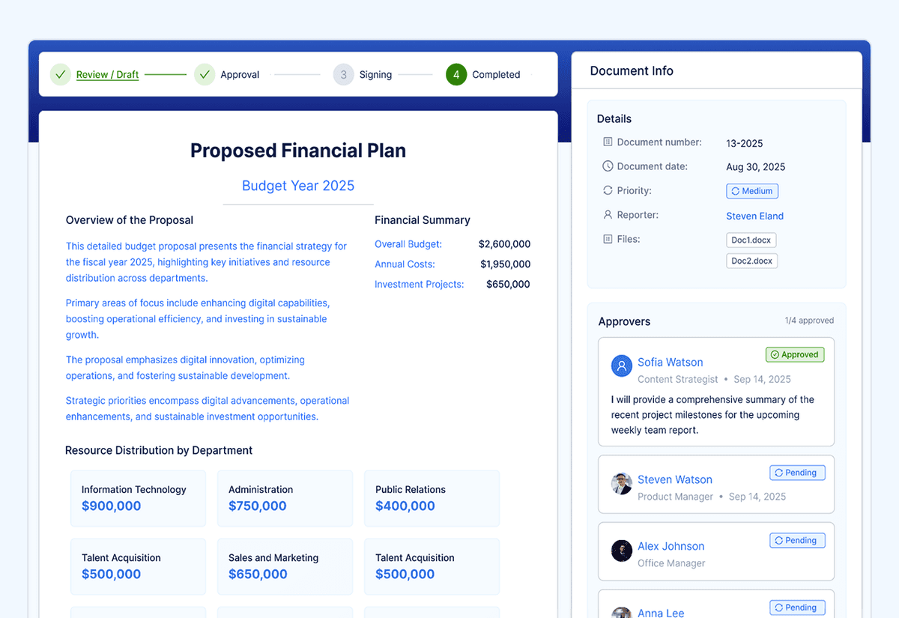The width and height of the screenshot is (899, 618).
Task: Click the Overview of the Proposal heading
Action: pos(130,220)
